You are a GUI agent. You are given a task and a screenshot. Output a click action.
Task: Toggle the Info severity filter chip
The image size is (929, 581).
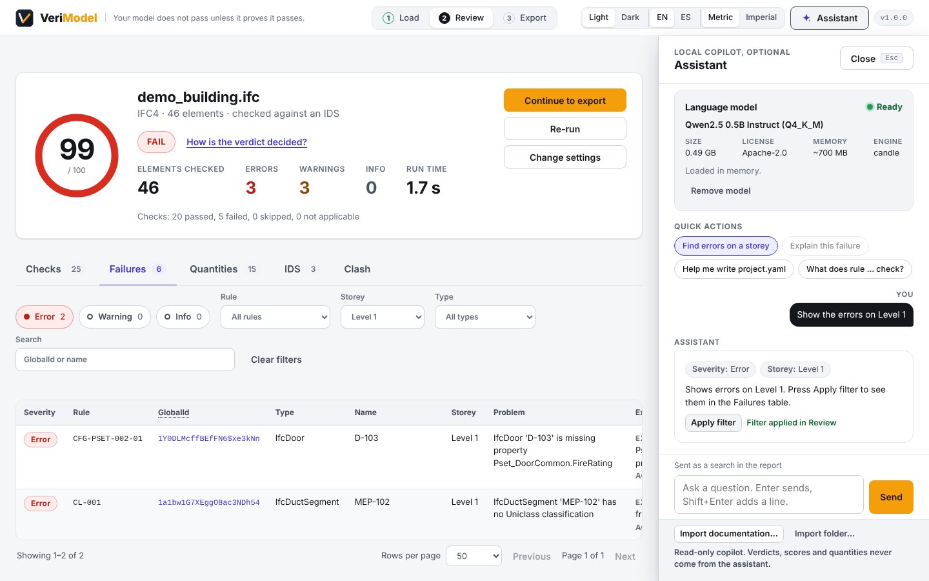click(183, 317)
